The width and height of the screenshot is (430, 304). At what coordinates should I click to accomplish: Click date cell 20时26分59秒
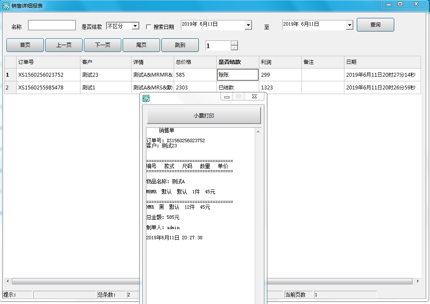(382, 88)
